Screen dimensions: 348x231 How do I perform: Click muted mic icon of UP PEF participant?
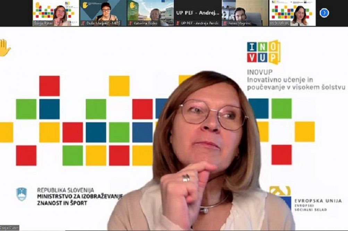pyautogui.click(x=178, y=23)
